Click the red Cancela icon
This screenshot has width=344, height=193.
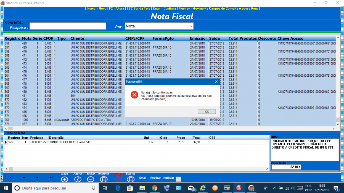point(119,179)
